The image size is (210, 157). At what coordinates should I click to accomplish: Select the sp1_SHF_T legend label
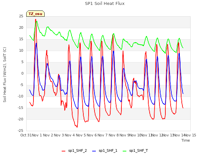(x=138, y=151)
